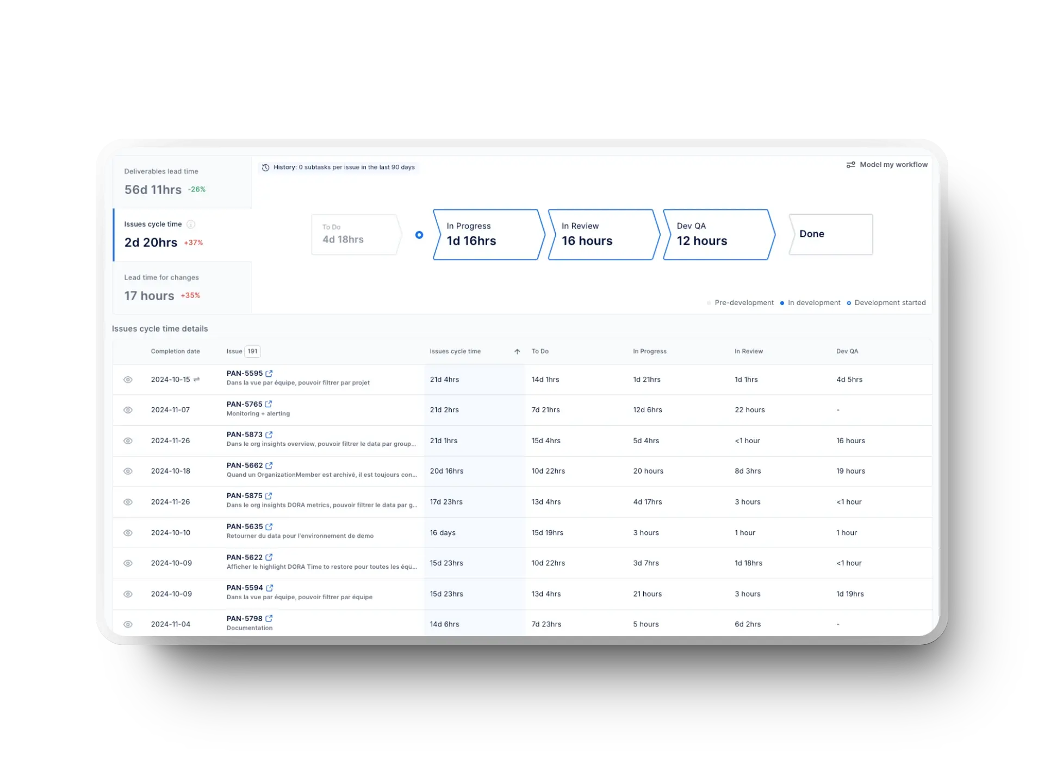Open PAN-5635 via its external link icon
The height and width of the screenshot is (783, 1044).
tap(270, 526)
